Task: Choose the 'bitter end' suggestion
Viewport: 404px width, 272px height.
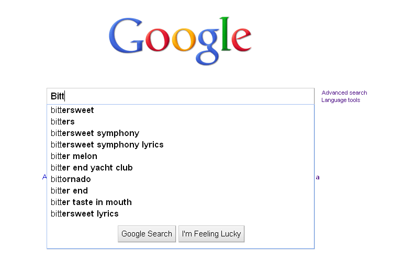Action: click(x=181, y=190)
